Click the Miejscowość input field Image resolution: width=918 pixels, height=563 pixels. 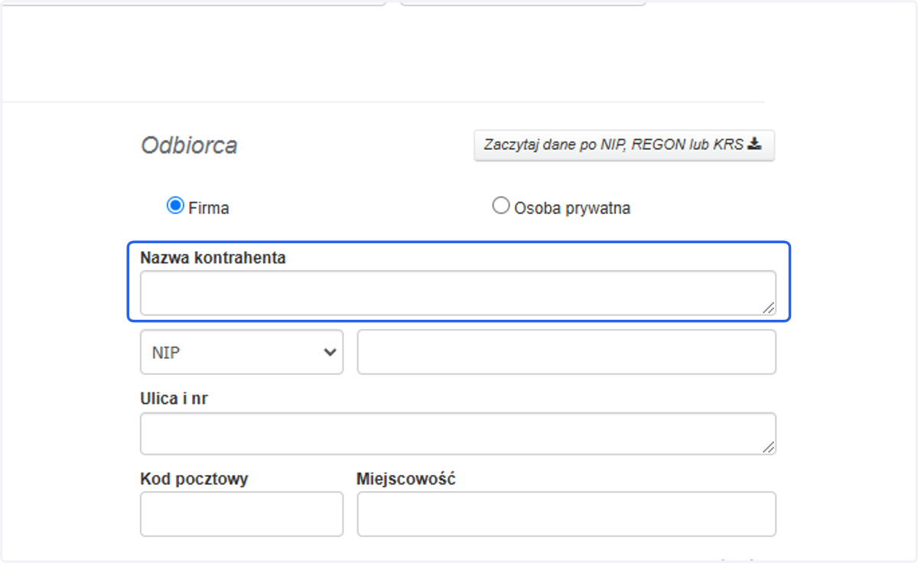click(567, 514)
